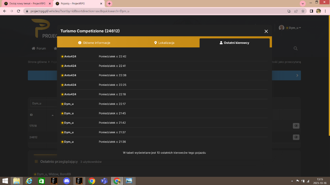This screenshot has height=185, width=330.
Task: Open Discord from the taskbar
Action: coord(67,181)
